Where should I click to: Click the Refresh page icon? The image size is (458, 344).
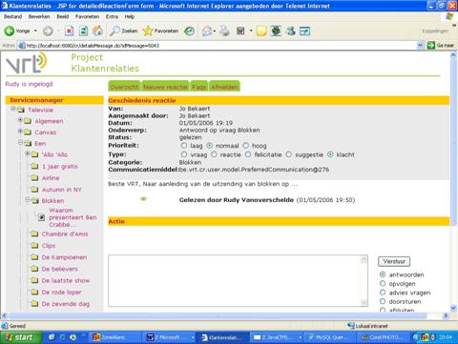tap(83, 30)
